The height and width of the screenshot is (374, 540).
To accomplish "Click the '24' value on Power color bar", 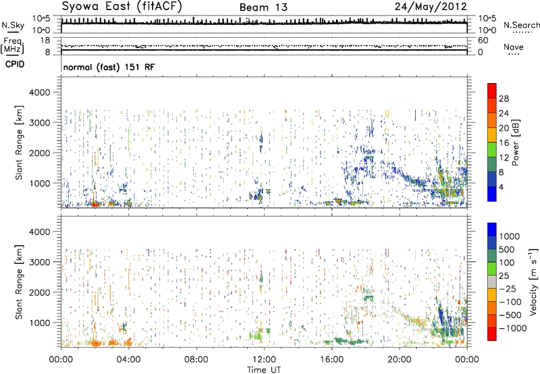I will tap(504, 113).
